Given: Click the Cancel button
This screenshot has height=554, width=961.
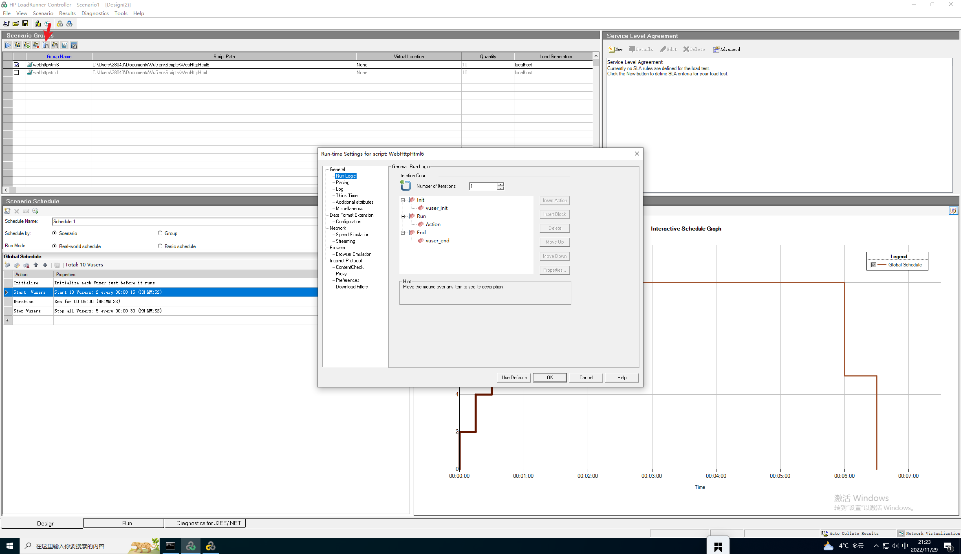Looking at the screenshot, I should coord(586,376).
